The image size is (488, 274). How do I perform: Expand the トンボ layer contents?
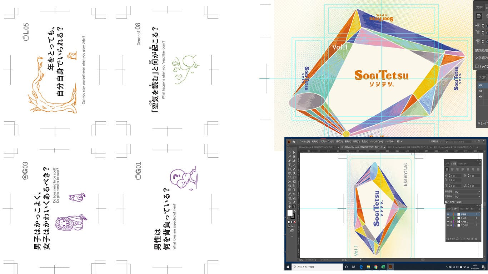pos(454,218)
